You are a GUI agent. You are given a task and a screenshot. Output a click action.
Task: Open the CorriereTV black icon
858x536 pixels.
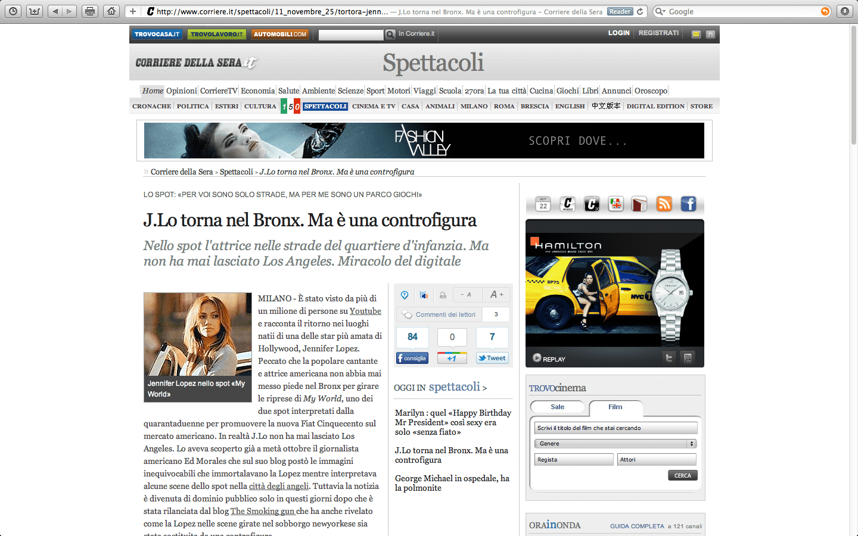(590, 204)
